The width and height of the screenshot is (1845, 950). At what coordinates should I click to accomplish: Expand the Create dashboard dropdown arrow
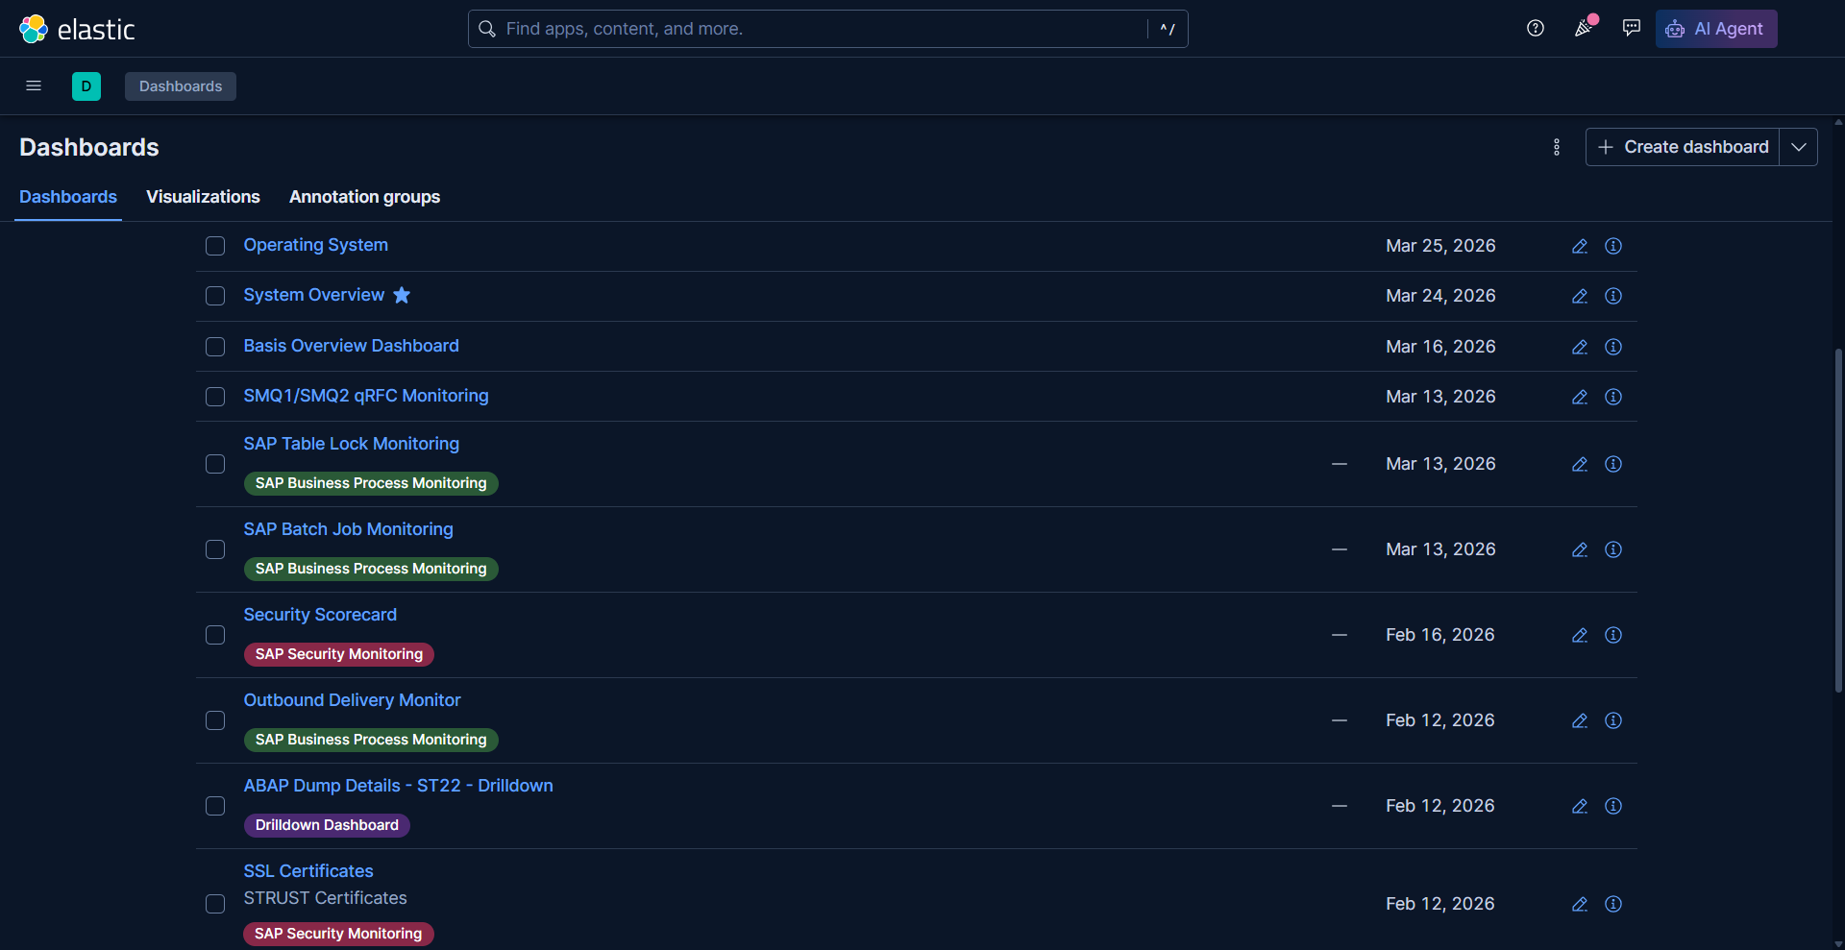[1799, 147]
